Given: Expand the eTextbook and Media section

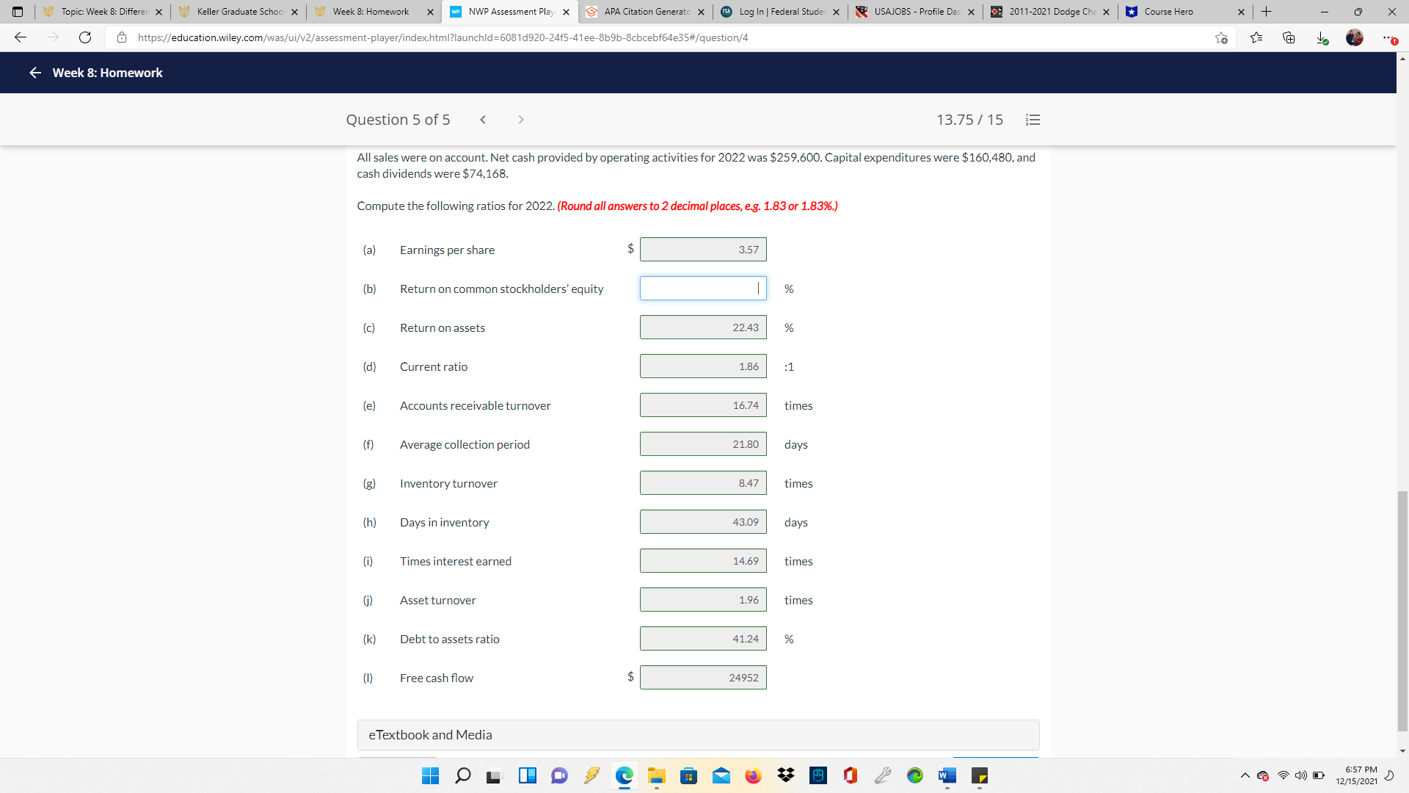Looking at the screenshot, I should pyautogui.click(x=430, y=734).
